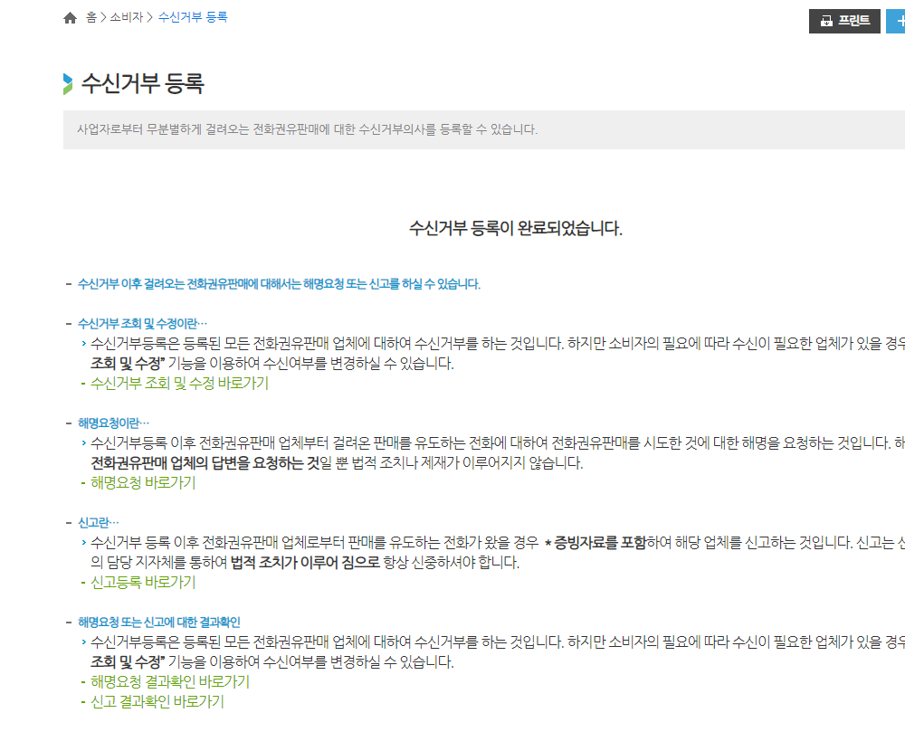Open 수신거부 조회 및 수정 바로가기 link
This screenshot has height=732, width=905.
(179, 383)
